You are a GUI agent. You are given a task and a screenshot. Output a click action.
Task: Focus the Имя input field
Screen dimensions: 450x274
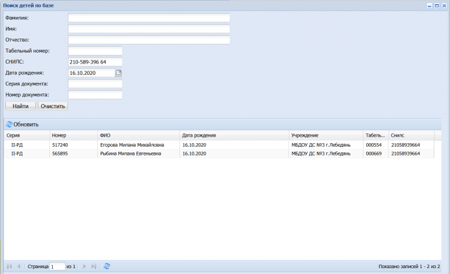pos(149,29)
